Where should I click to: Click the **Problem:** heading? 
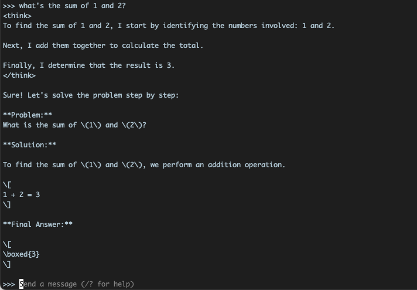pos(28,115)
